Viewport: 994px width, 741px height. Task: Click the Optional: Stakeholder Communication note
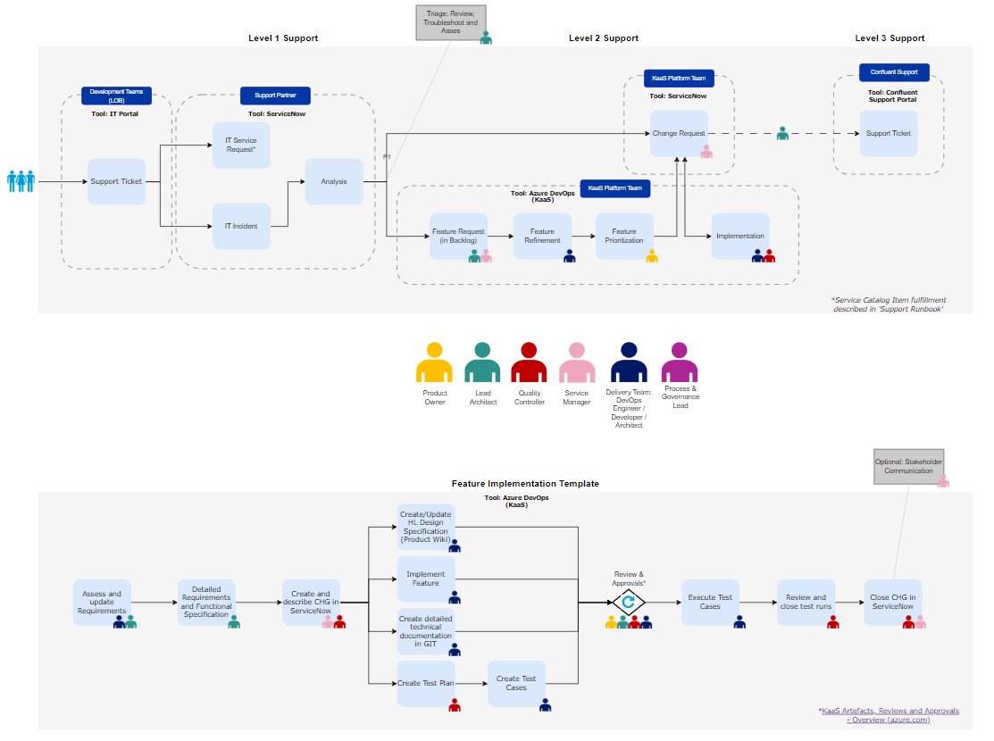(x=909, y=467)
